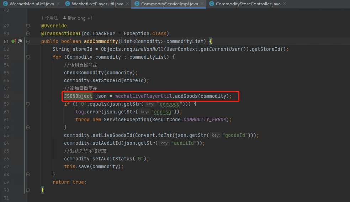Click the implements-method gutter icon on line 51
Screen dimensions: 350x202
[14, 41]
